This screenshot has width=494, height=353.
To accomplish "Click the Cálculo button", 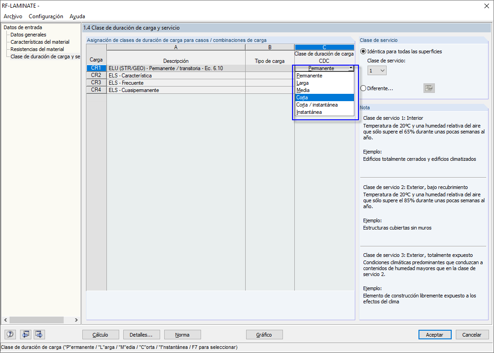I will click(100, 334).
